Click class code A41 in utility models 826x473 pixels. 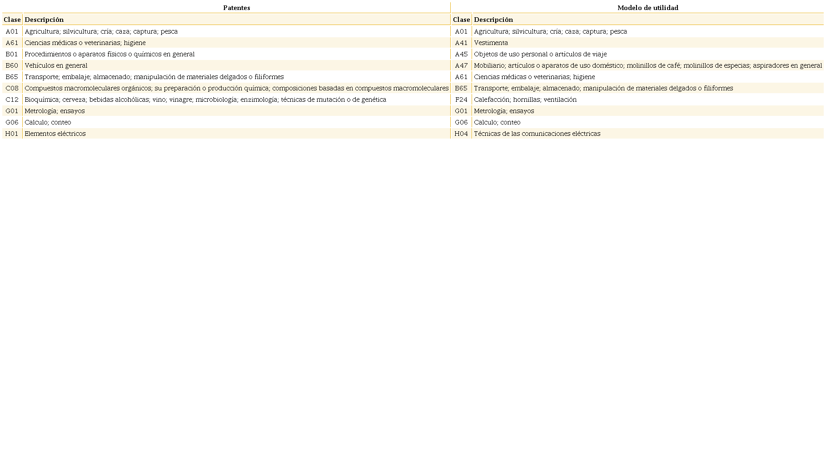461,43
